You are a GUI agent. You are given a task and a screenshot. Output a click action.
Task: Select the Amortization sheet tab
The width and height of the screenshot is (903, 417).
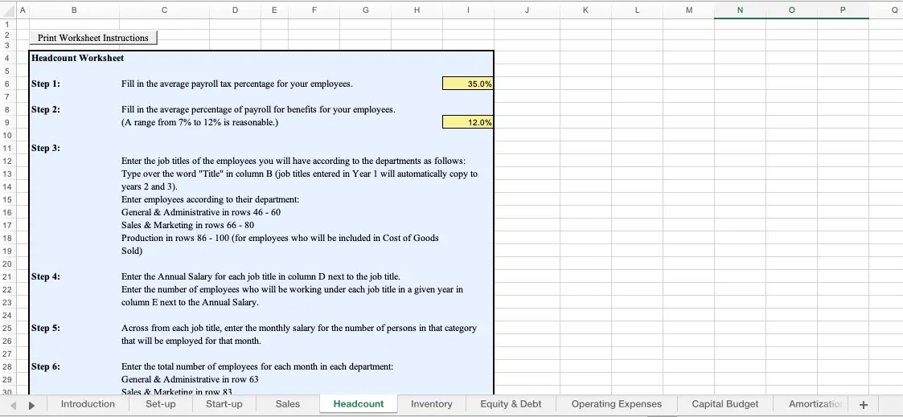[814, 404]
